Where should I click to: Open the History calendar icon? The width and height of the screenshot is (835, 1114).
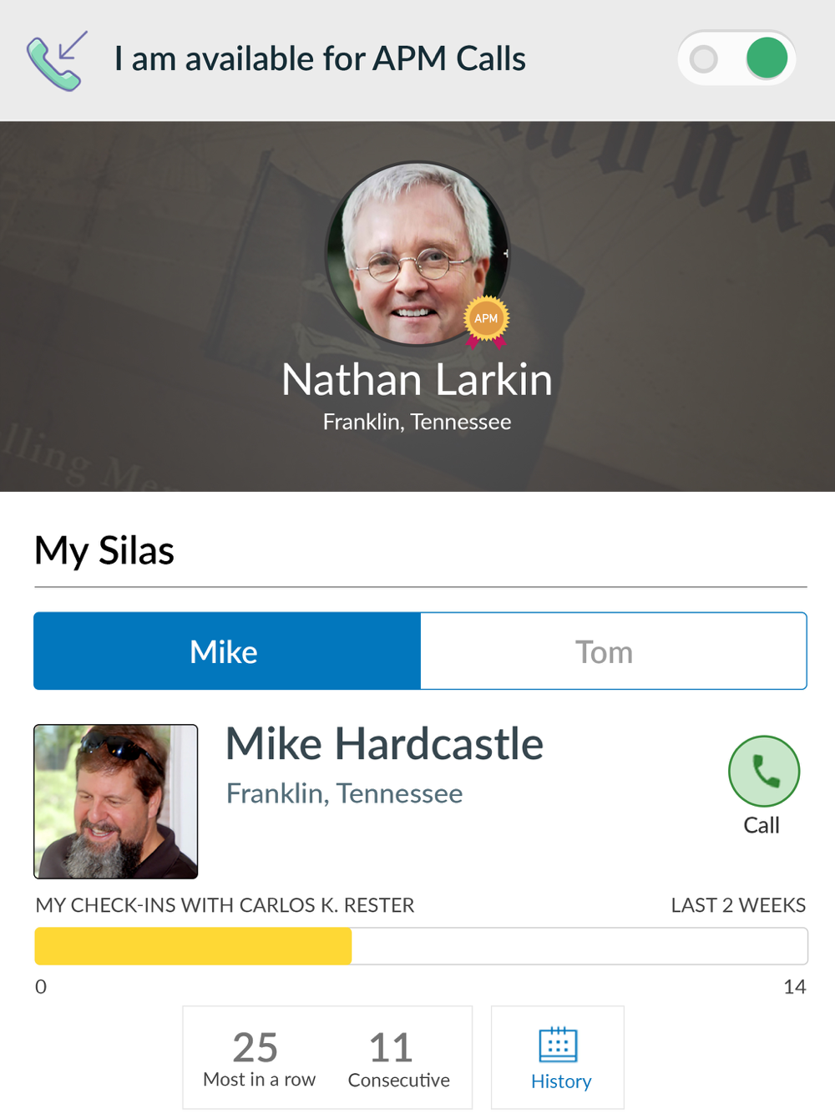pos(559,1045)
